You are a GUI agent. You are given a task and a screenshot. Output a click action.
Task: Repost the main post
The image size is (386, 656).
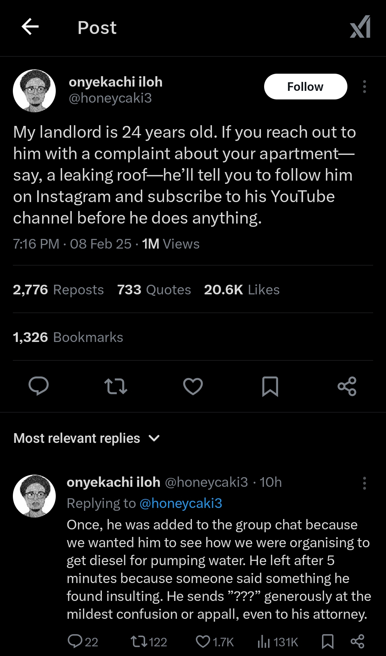tap(116, 386)
